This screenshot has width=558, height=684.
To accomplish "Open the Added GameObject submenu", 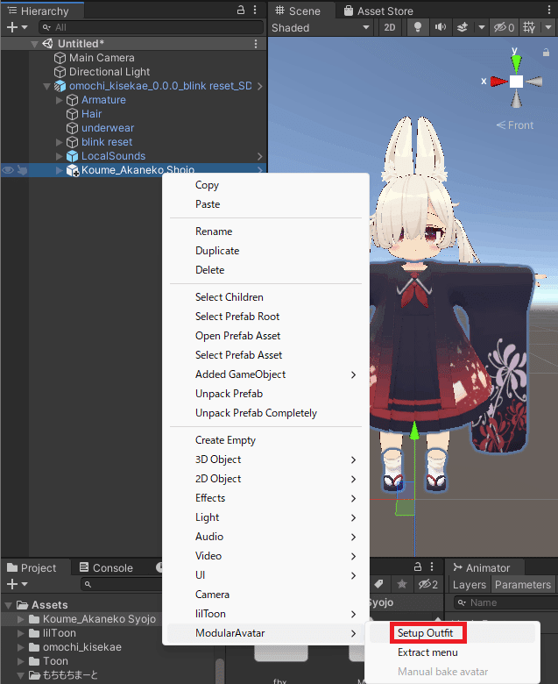I will tap(265, 374).
